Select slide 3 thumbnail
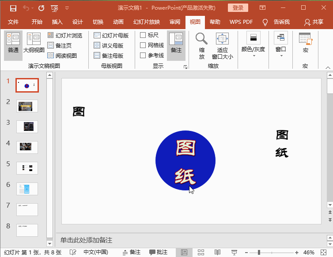This screenshot has height=257, width=333. (x=27, y=127)
